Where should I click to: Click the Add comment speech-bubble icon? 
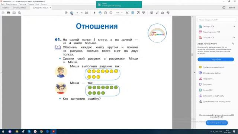tap(152, 13)
